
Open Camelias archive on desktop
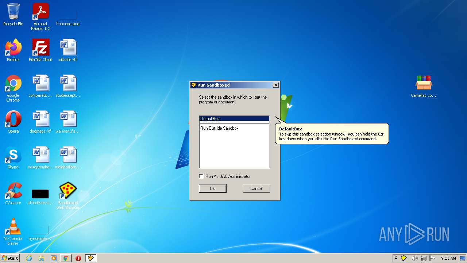click(424, 86)
